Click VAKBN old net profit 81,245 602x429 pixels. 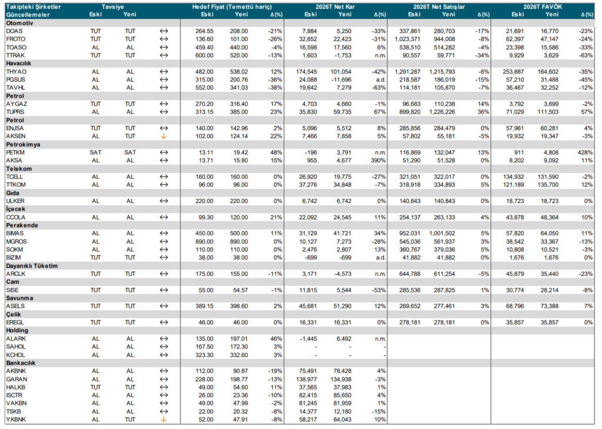coord(308,404)
